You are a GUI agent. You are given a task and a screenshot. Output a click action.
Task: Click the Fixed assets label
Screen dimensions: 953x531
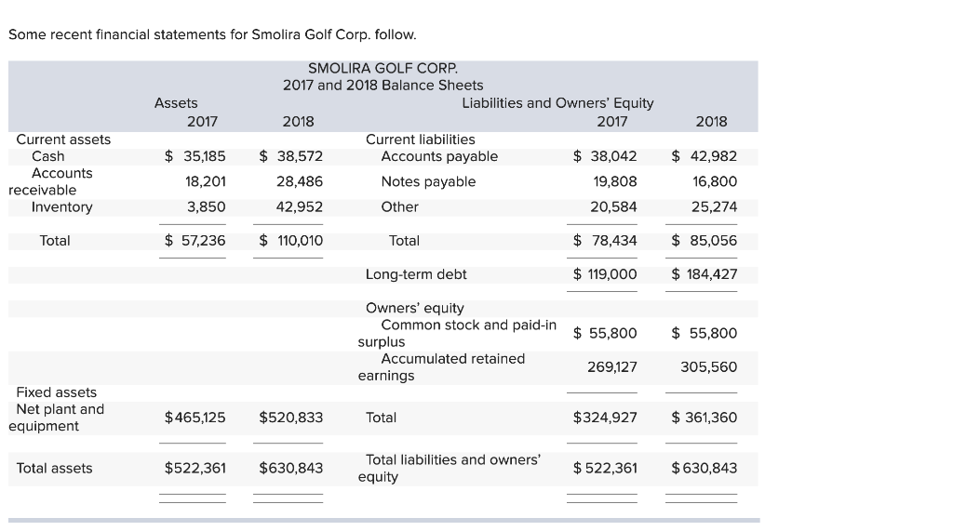[56, 392]
